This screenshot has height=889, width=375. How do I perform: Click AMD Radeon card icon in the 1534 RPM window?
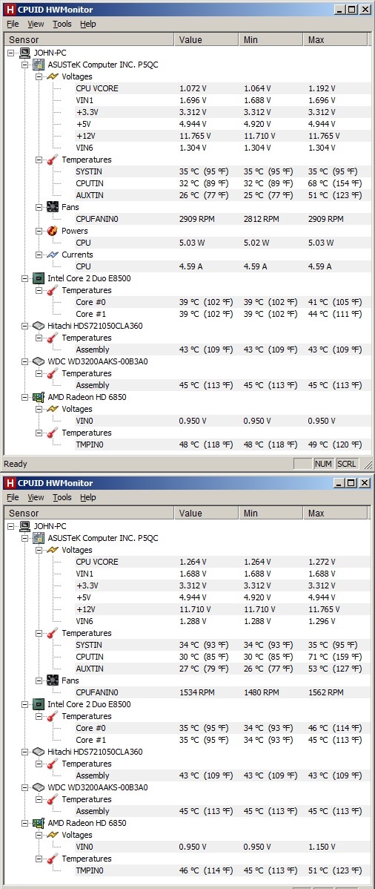(39, 823)
